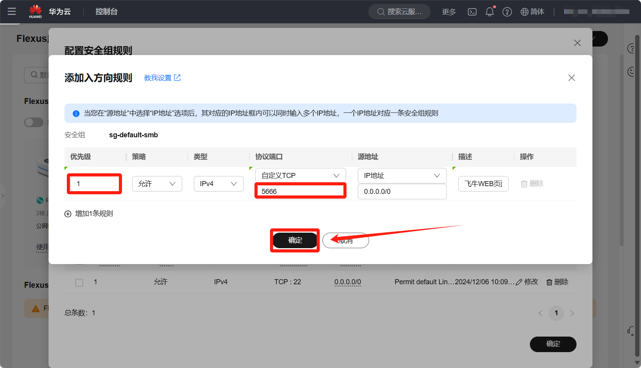
Task: Open the notifications bell
Action: pyautogui.click(x=489, y=12)
